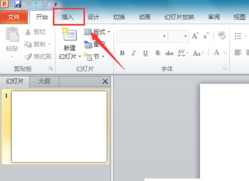Image resolution: width=249 pixels, height=181 pixels.
Task: Undo the last action
Action: pyautogui.click(x=28, y=3)
